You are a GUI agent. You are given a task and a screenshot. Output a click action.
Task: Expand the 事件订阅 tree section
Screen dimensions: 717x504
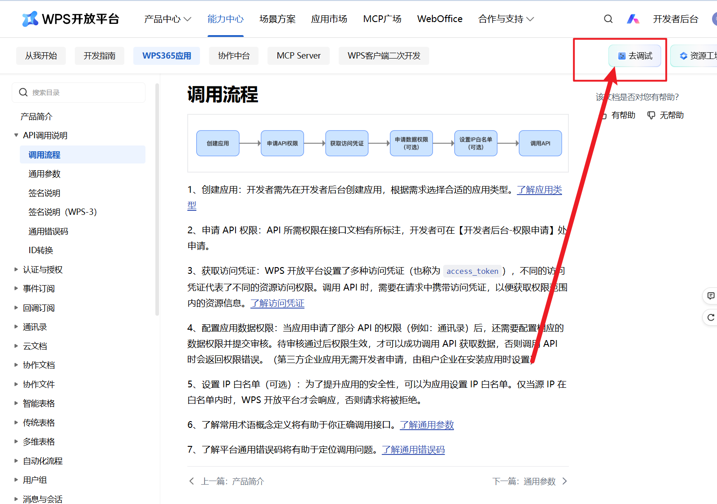coord(16,288)
